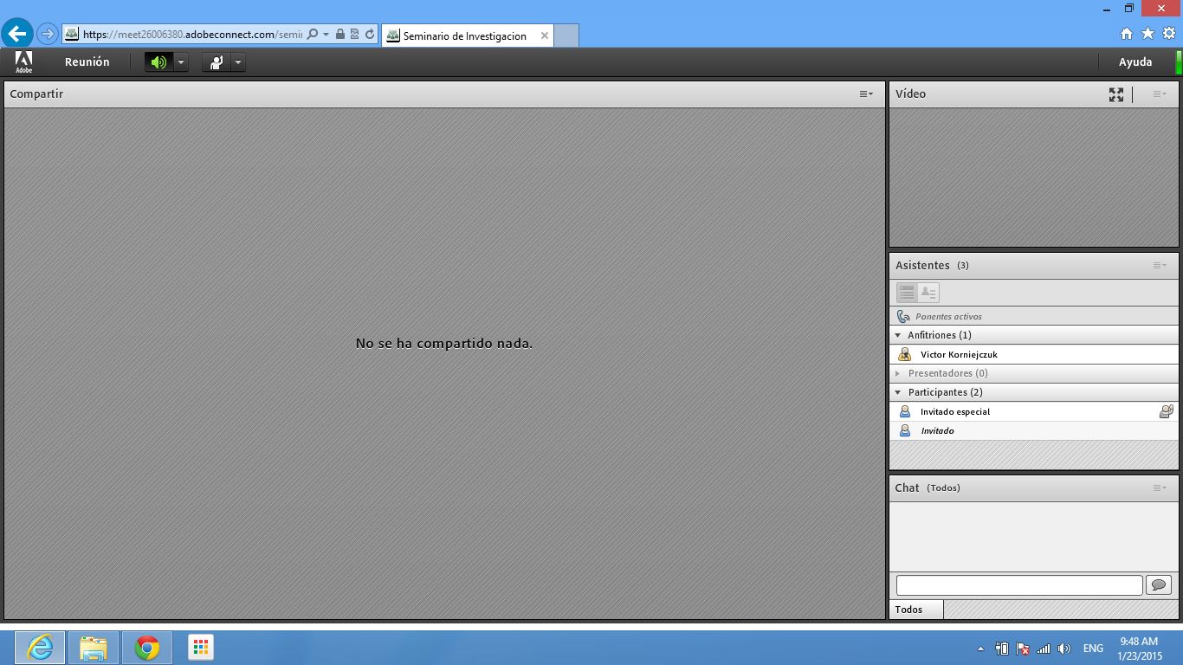Click the browser back button
The height and width of the screenshot is (665, 1183).
(x=17, y=34)
